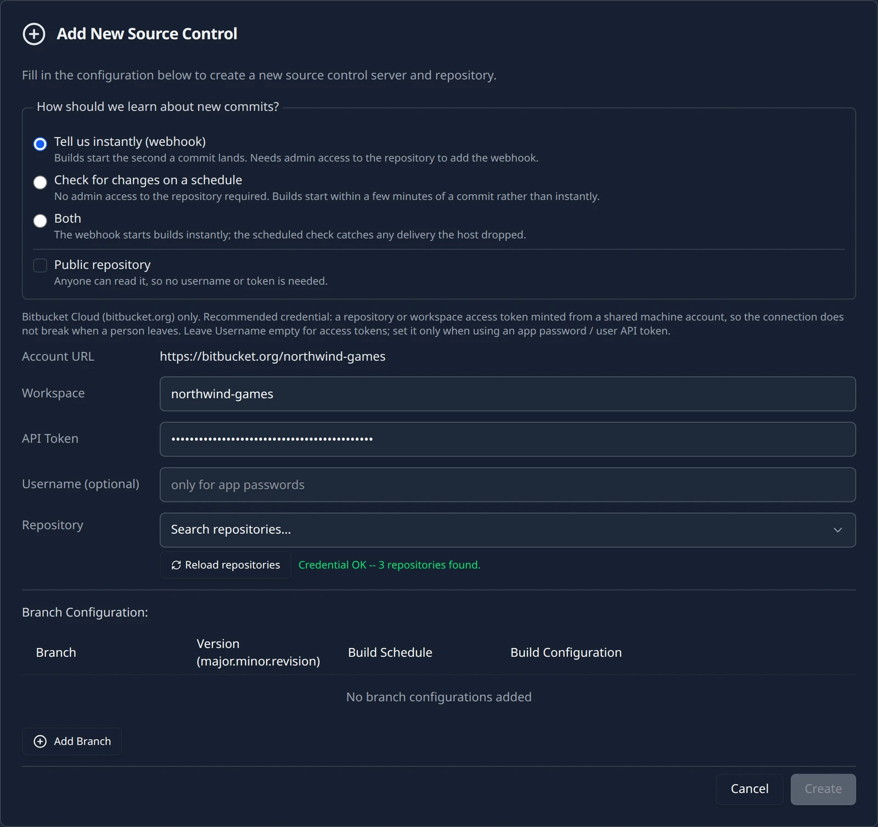The width and height of the screenshot is (878, 827).
Task: Click the reload arrows icon in Reload repositories
Action: pyautogui.click(x=176, y=565)
